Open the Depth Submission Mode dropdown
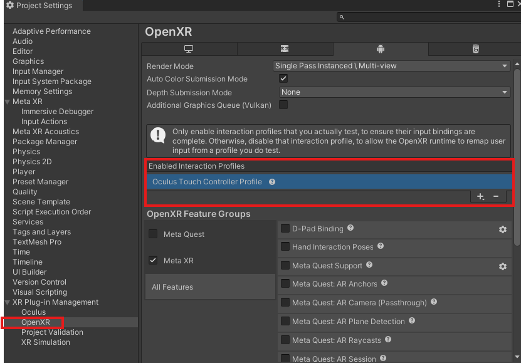 395,92
